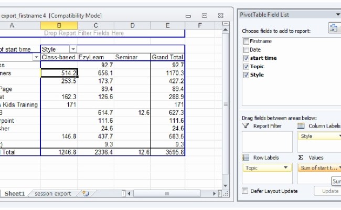
Task: Click the Row Labels grid icon
Action: 246,157
